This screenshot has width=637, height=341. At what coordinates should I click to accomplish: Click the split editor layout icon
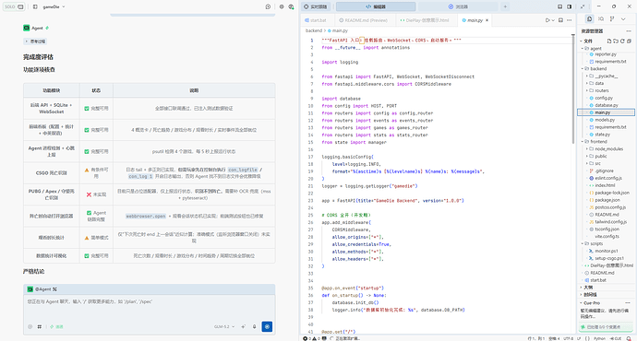560,20
